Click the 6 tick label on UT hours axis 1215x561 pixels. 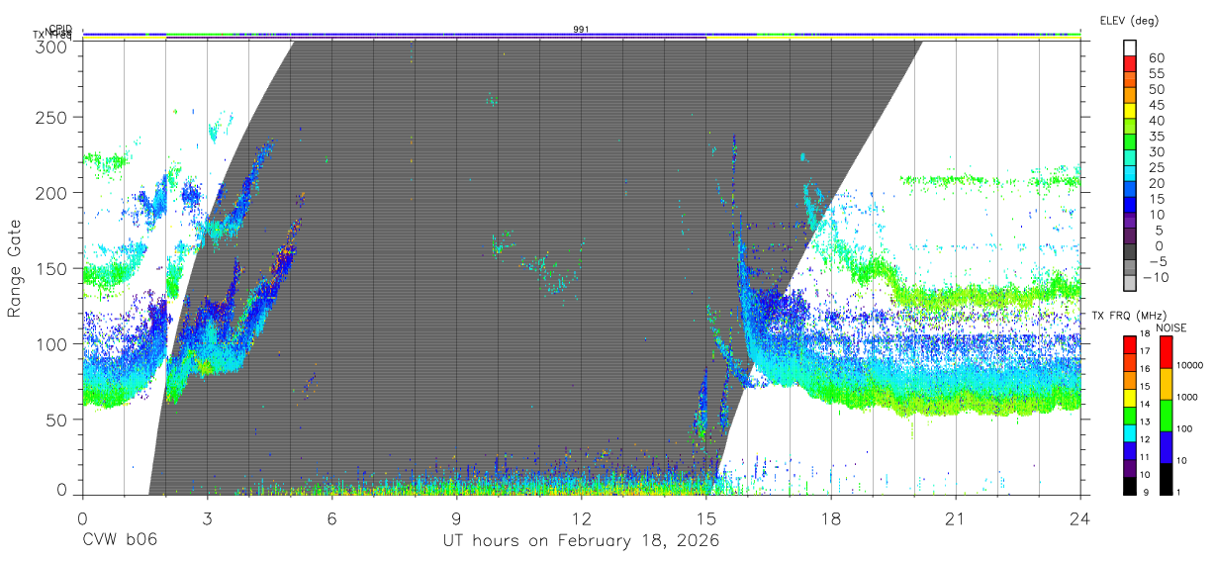pyautogui.click(x=331, y=517)
